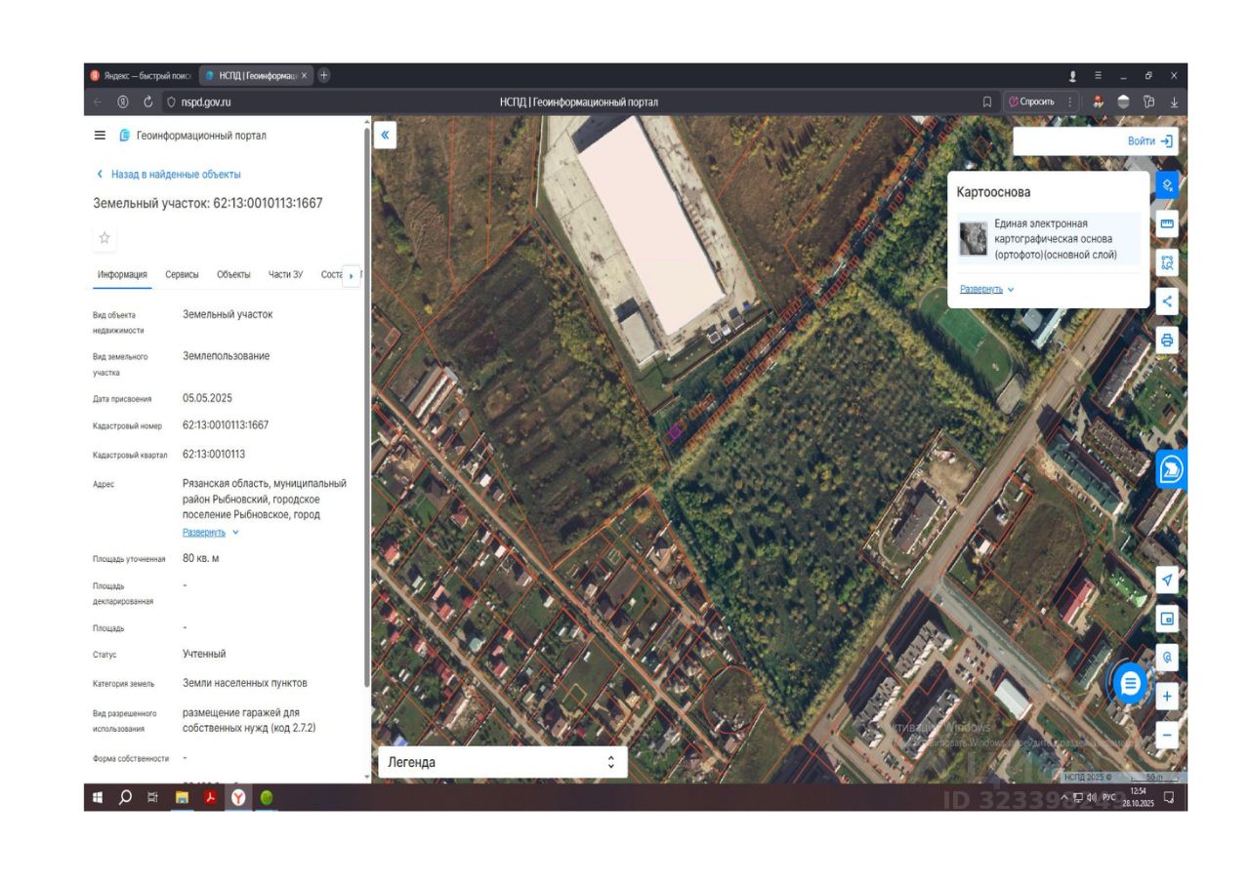The height and width of the screenshot is (883, 1250).
Task: Collapse the left info panel
Action: 385,136
